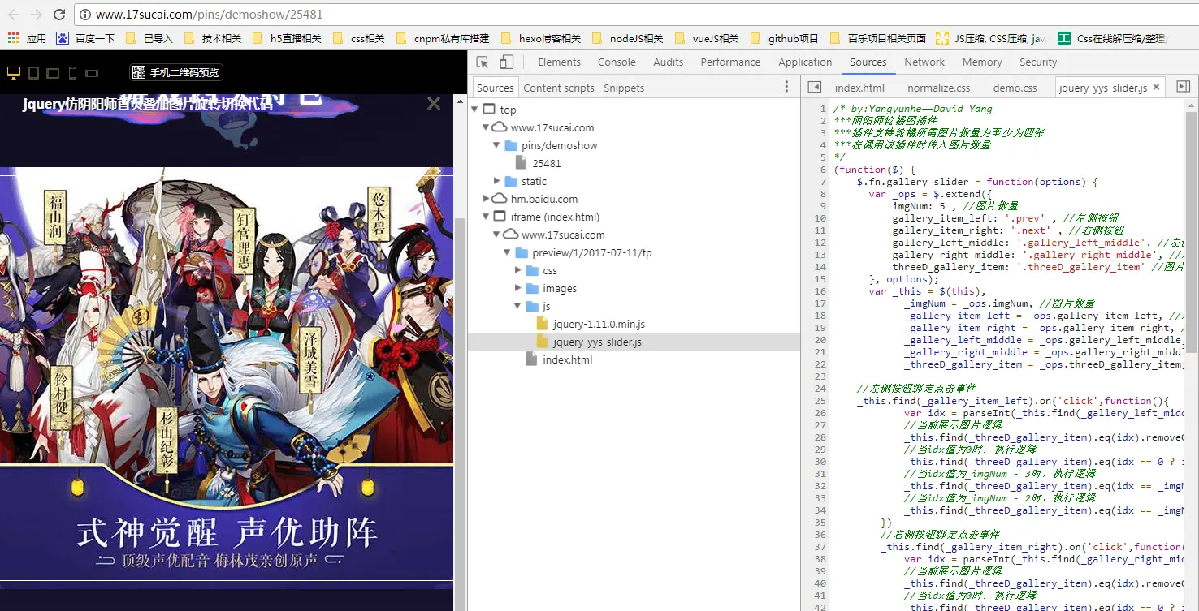
Task: Open the Console panel
Action: [617, 62]
